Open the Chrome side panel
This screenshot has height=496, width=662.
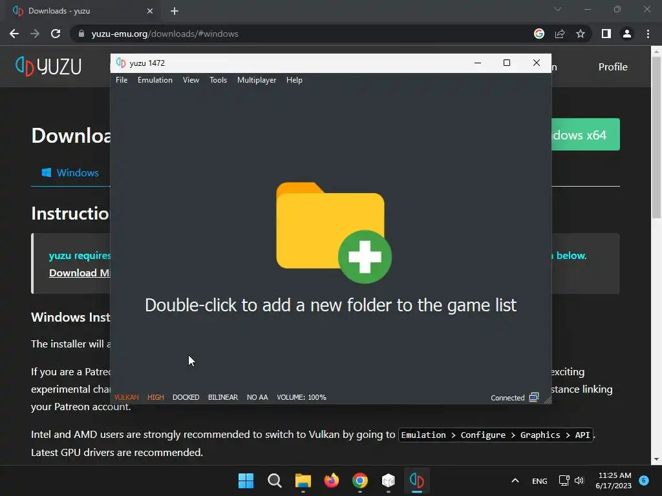click(x=606, y=34)
